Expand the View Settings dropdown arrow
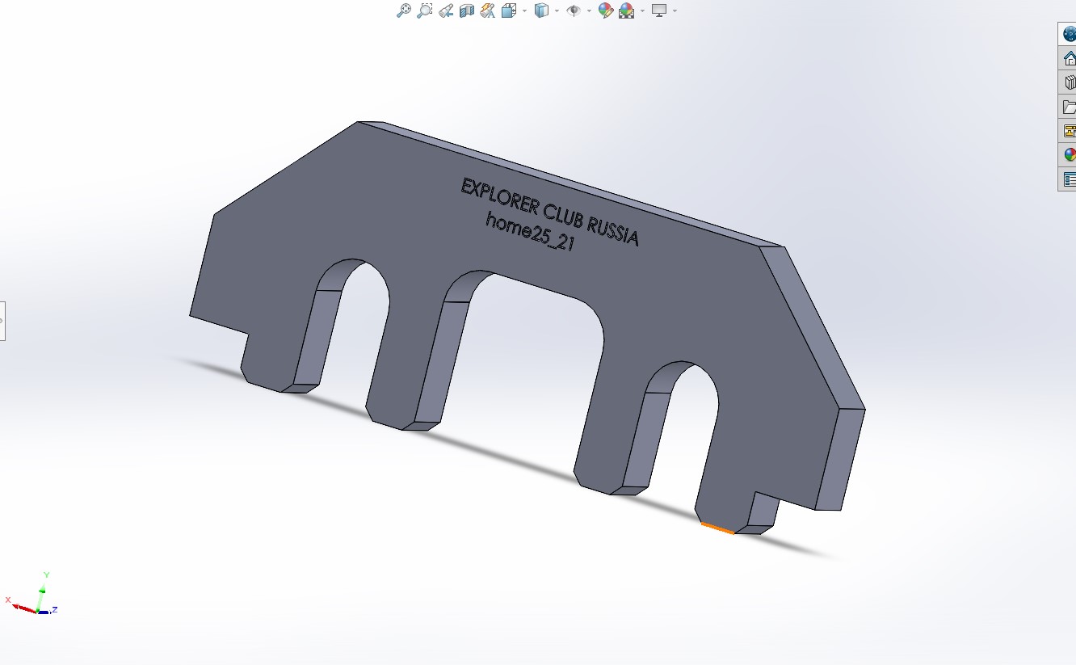The height and width of the screenshot is (665, 1076). tap(675, 11)
